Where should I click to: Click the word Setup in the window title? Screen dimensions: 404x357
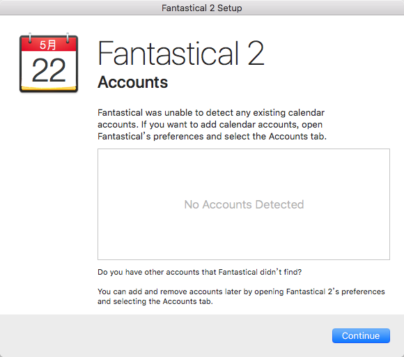tap(230, 8)
